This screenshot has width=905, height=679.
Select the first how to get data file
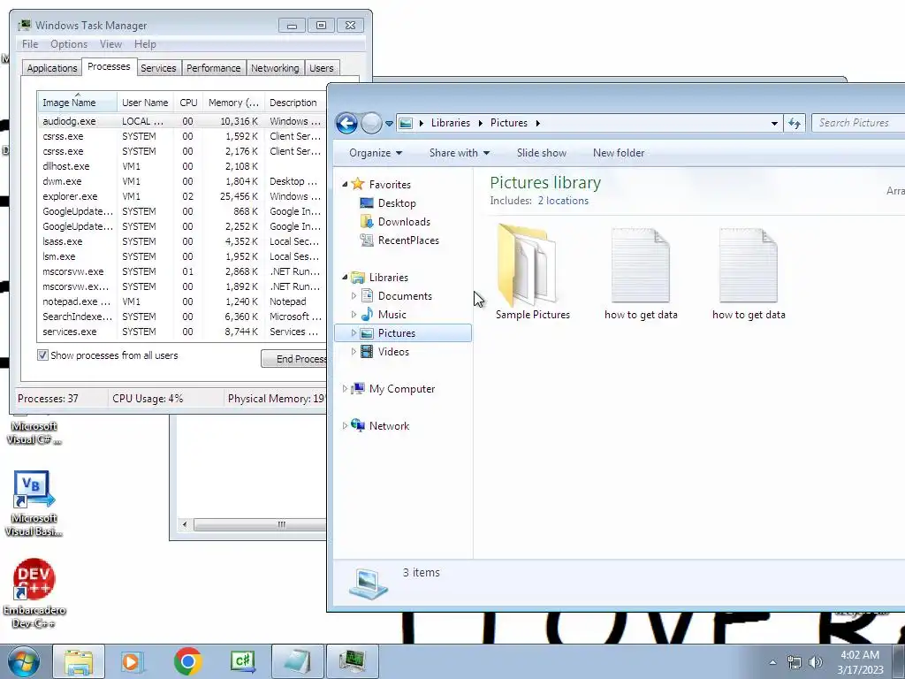641,265
